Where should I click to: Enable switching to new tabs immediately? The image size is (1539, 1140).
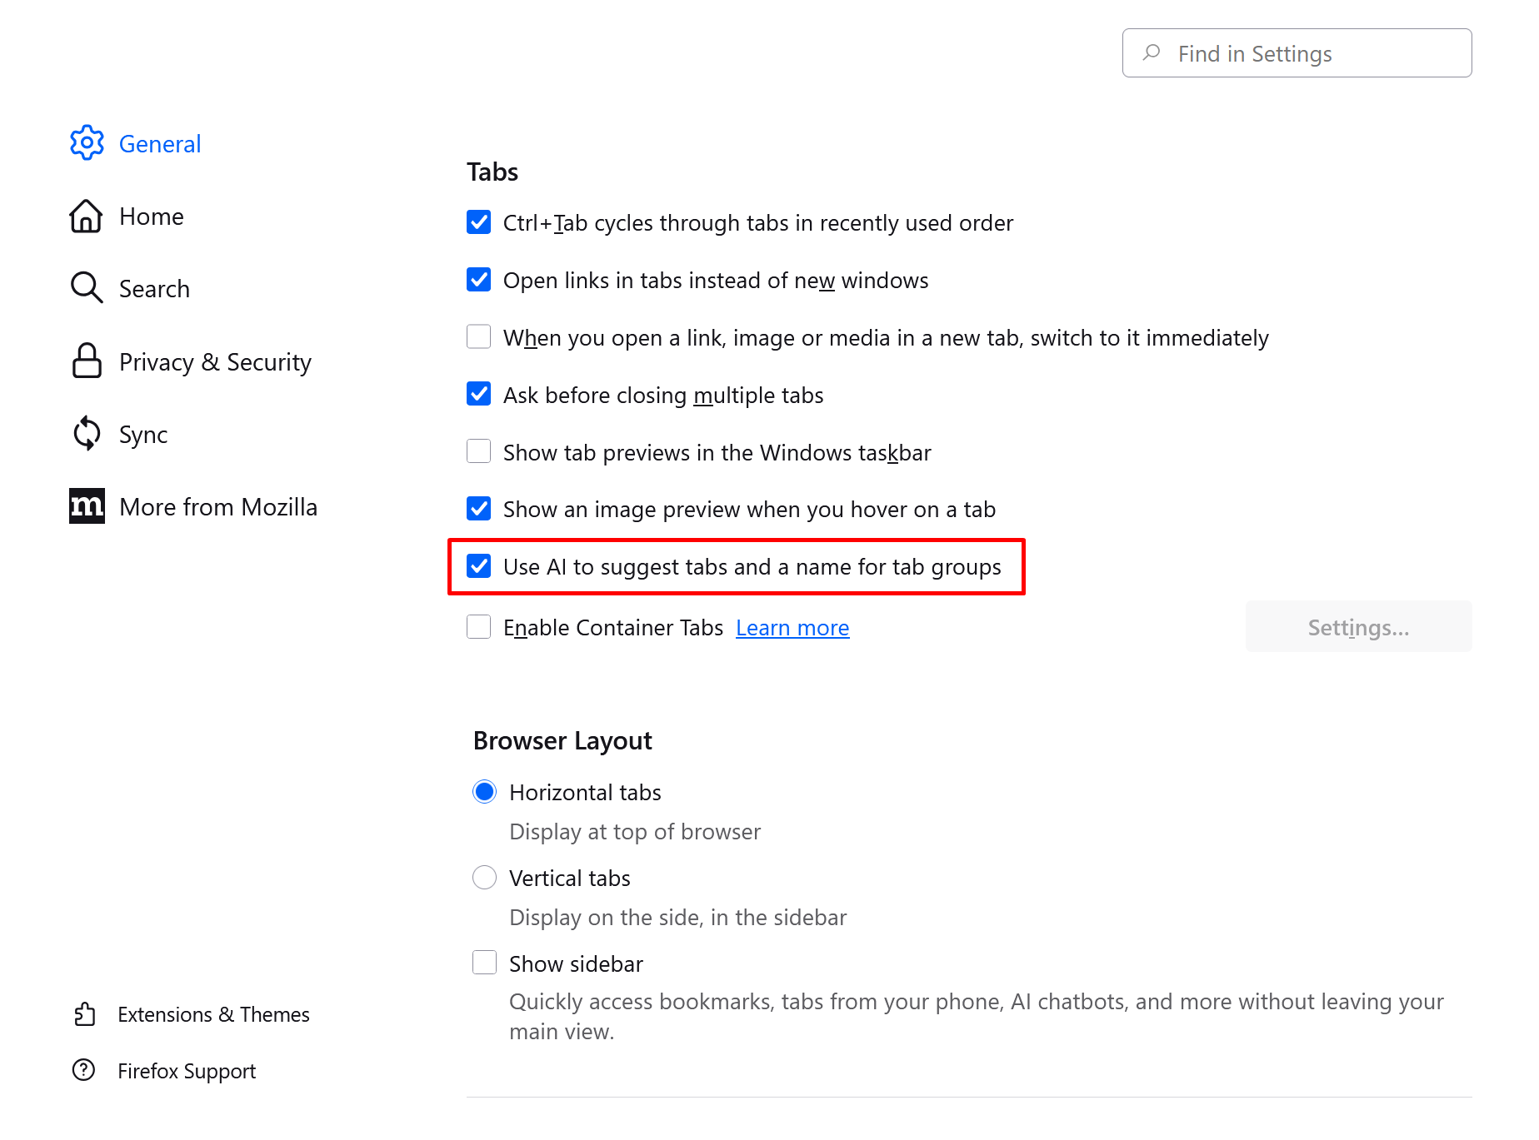479,337
